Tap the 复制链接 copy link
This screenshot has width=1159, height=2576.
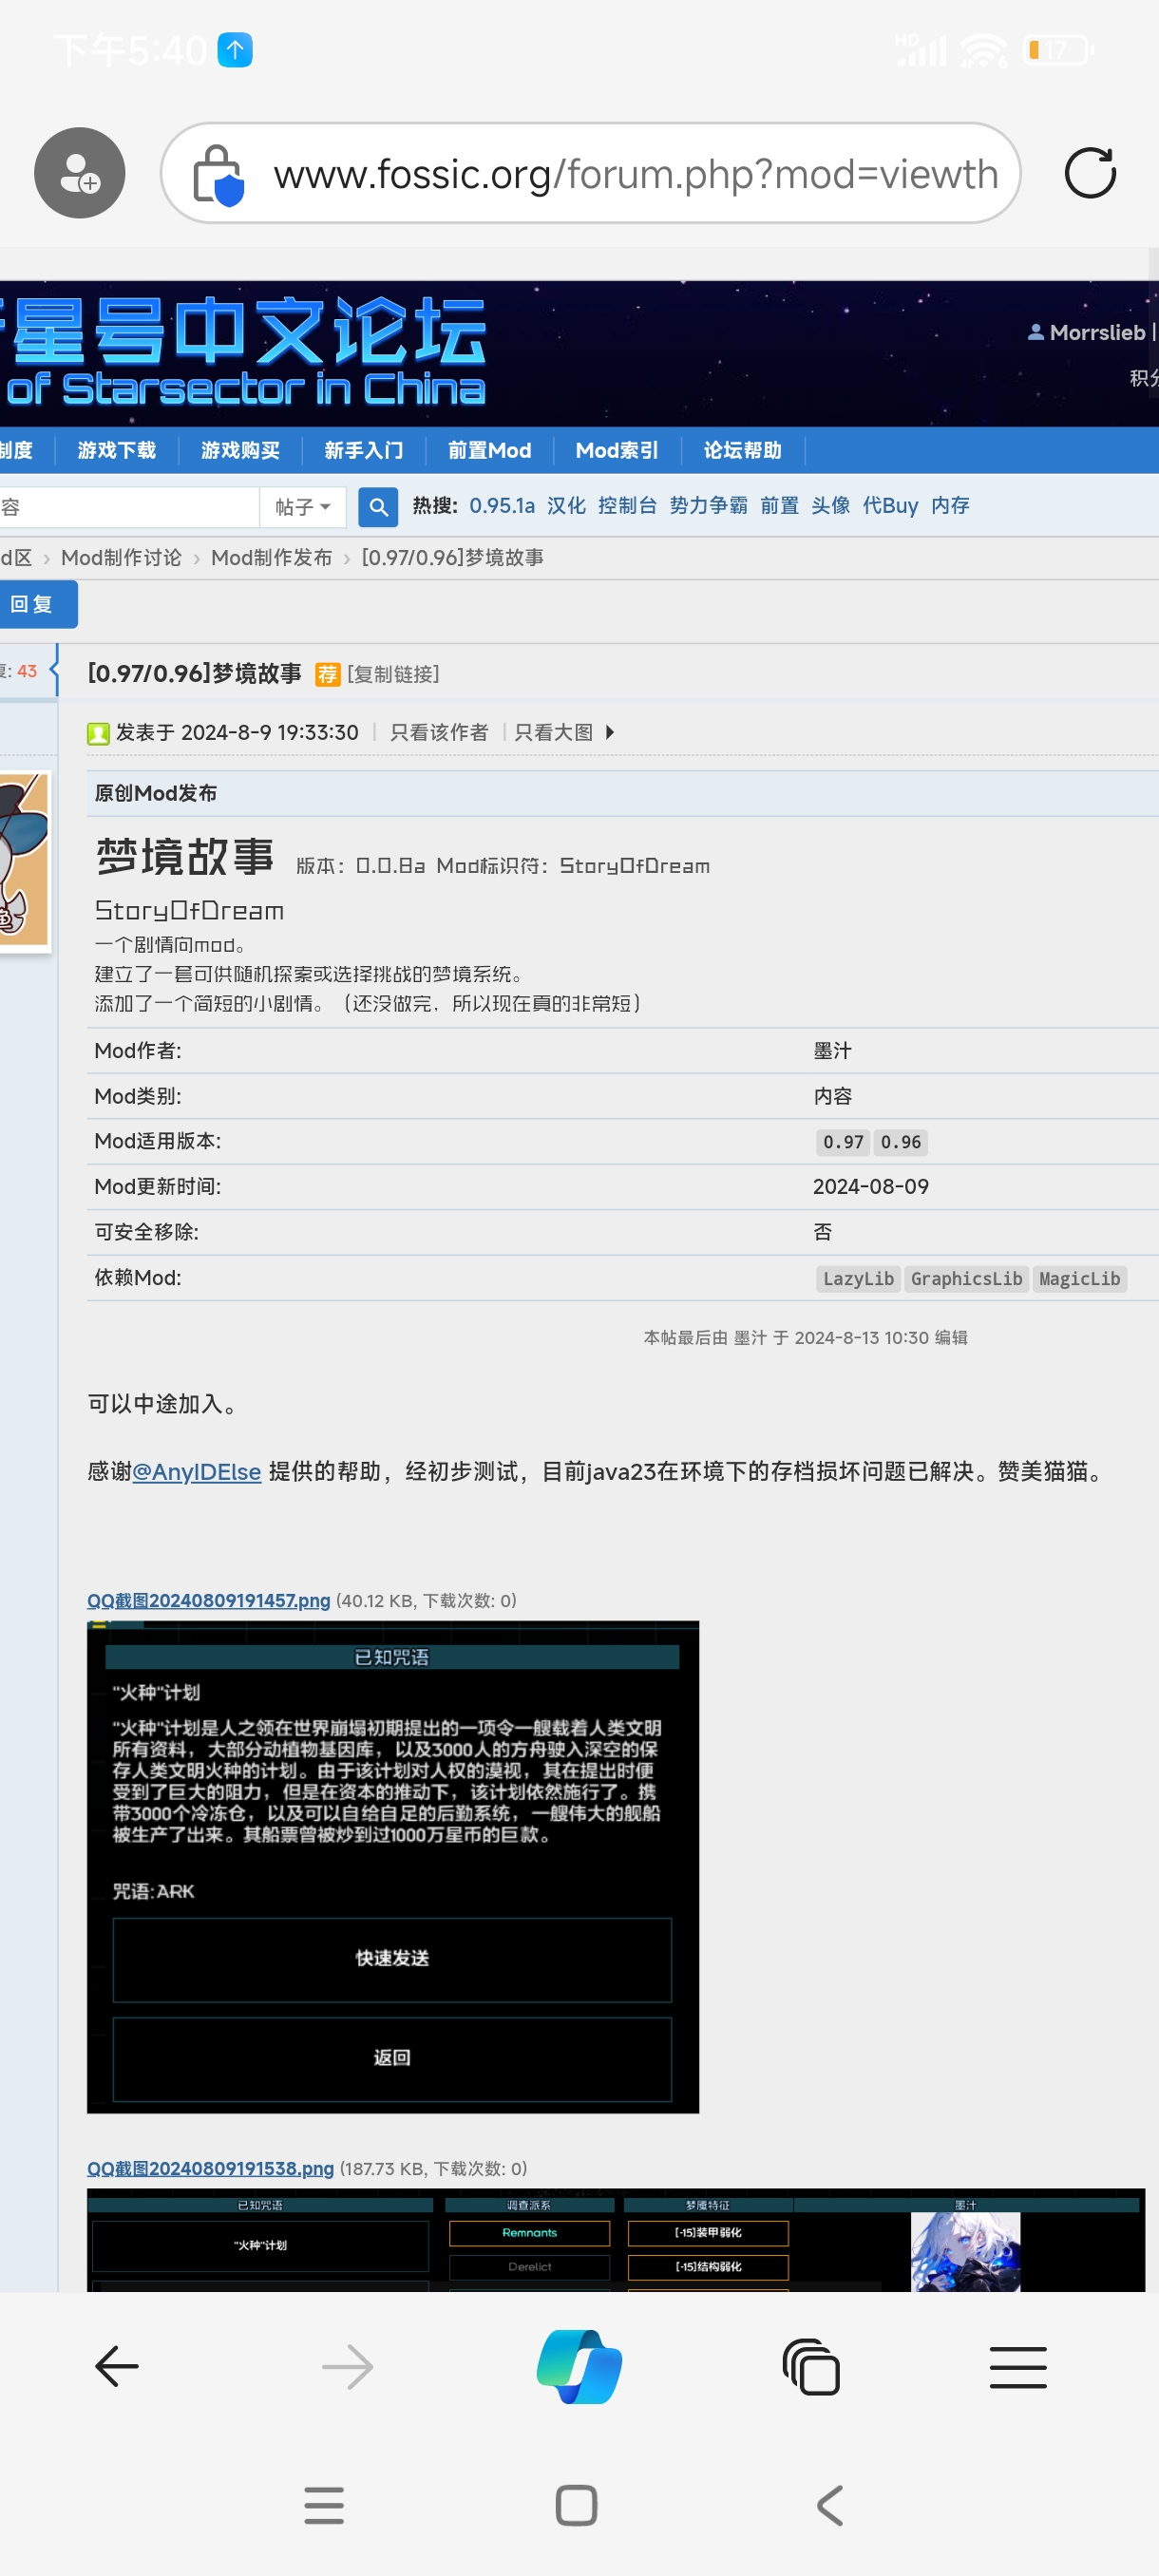(393, 674)
